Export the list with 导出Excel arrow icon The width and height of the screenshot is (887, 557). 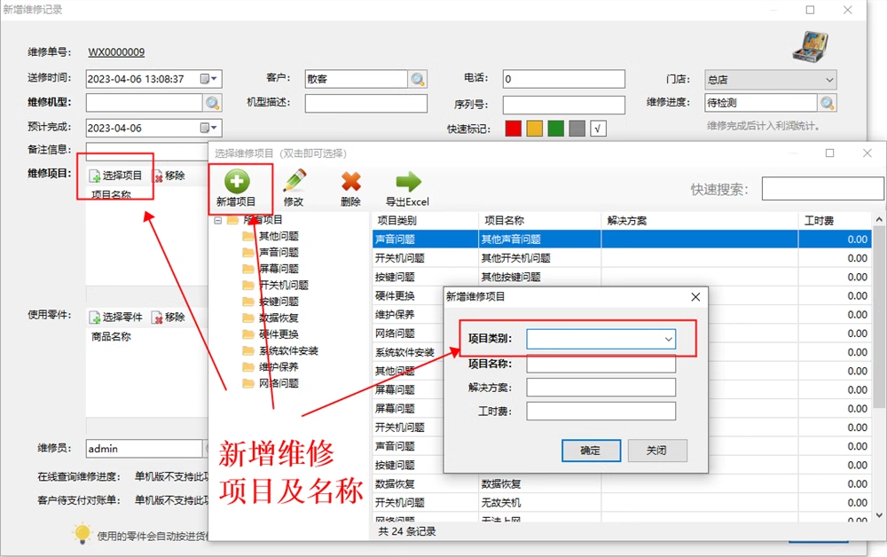click(x=408, y=182)
